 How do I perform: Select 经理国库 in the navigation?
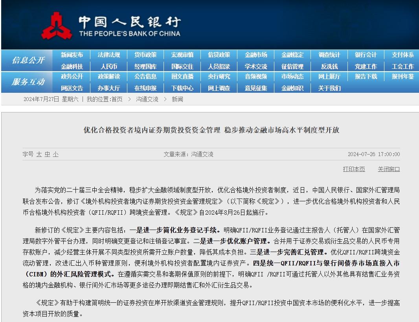pyautogui.click(x=145, y=66)
